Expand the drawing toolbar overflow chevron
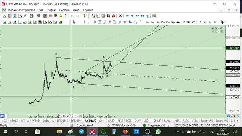 tap(141, 21)
